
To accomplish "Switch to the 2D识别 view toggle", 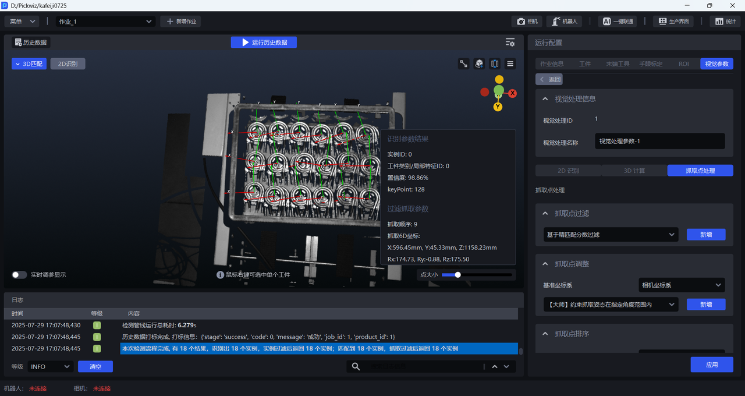I will point(68,64).
